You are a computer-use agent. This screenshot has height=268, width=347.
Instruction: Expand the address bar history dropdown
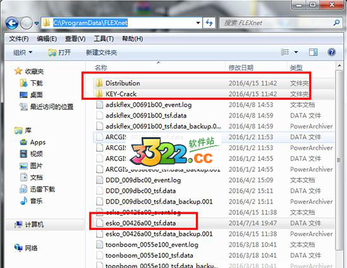click(198, 23)
